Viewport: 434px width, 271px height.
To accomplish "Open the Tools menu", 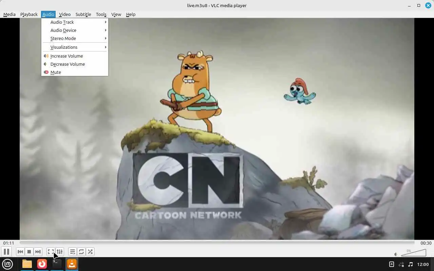I will point(101,14).
